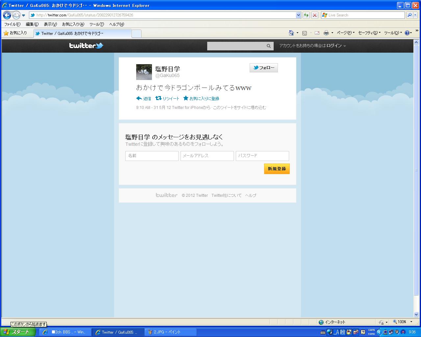Open the ログイン account dropdown
421x337 pixels.
click(336, 46)
